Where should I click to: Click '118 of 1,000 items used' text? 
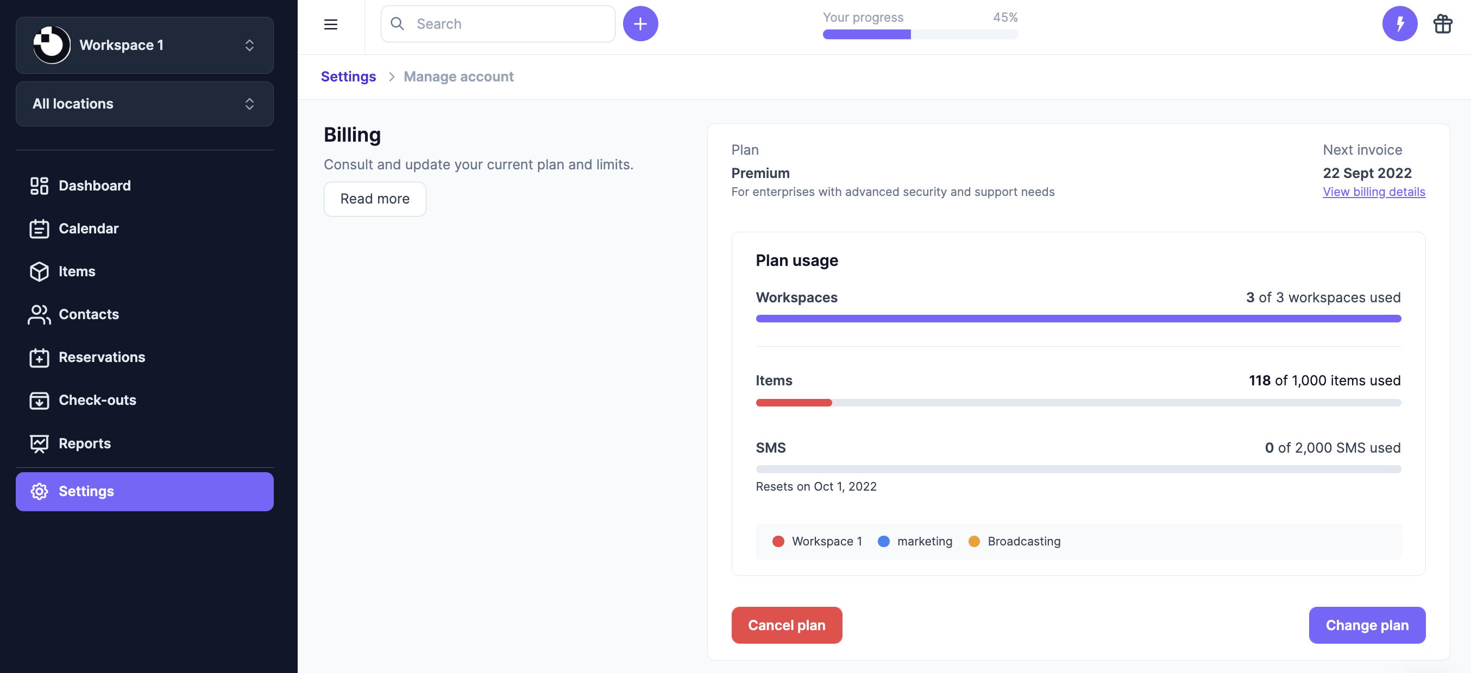1324,380
